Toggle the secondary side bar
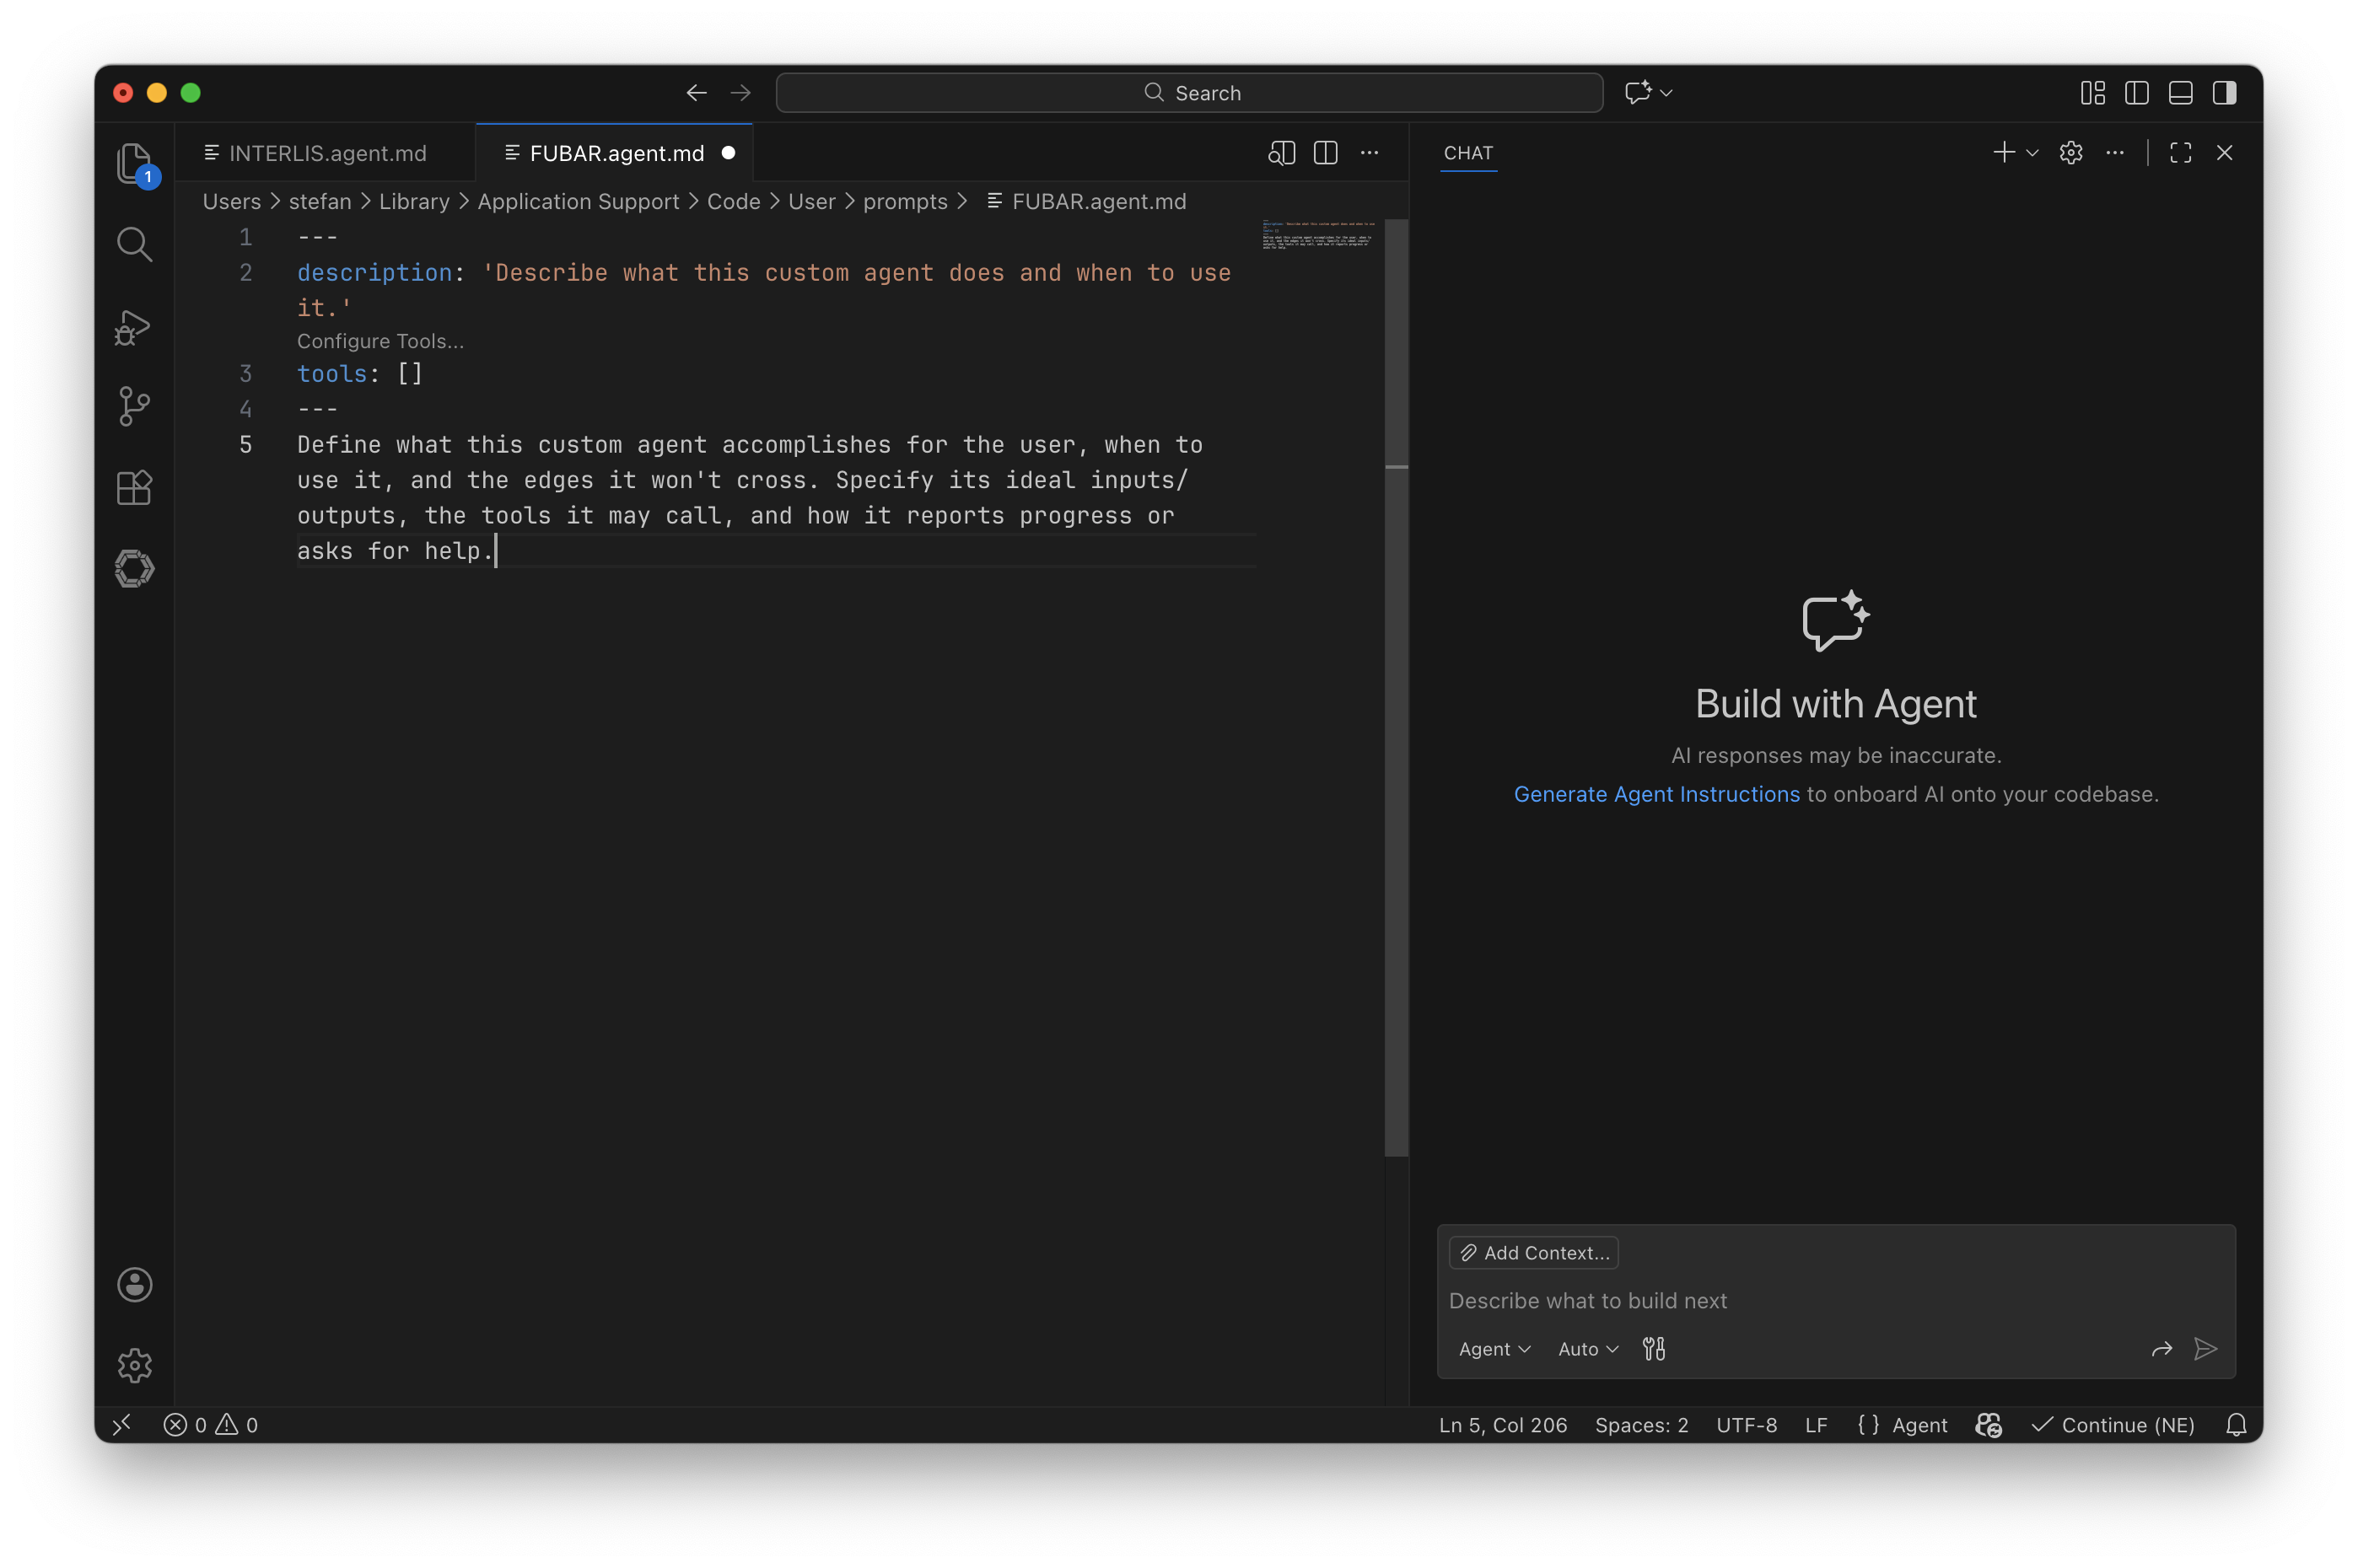 [x=2225, y=93]
